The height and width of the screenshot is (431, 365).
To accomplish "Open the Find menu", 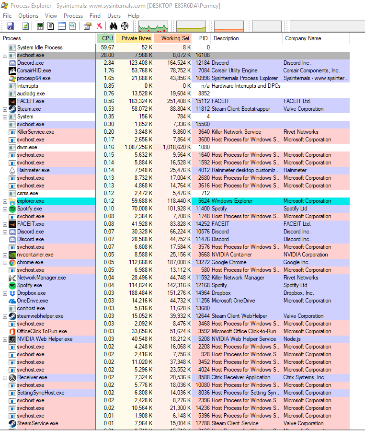I will tap(95, 16).
